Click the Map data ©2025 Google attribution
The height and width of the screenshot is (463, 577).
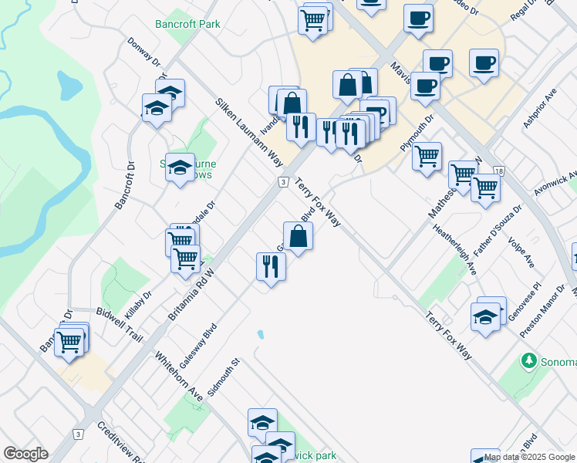(530, 458)
